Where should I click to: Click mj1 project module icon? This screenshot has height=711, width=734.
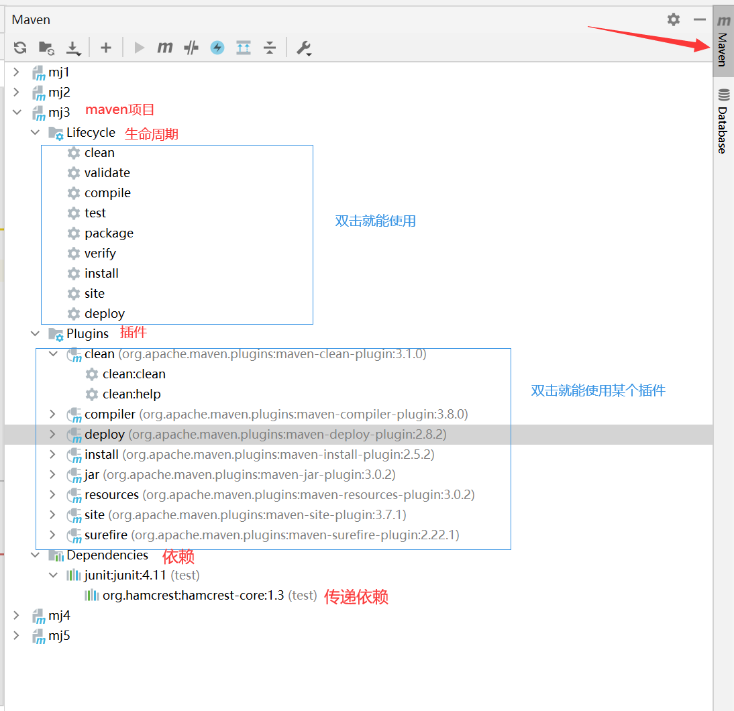pyautogui.click(x=39, y=72)
